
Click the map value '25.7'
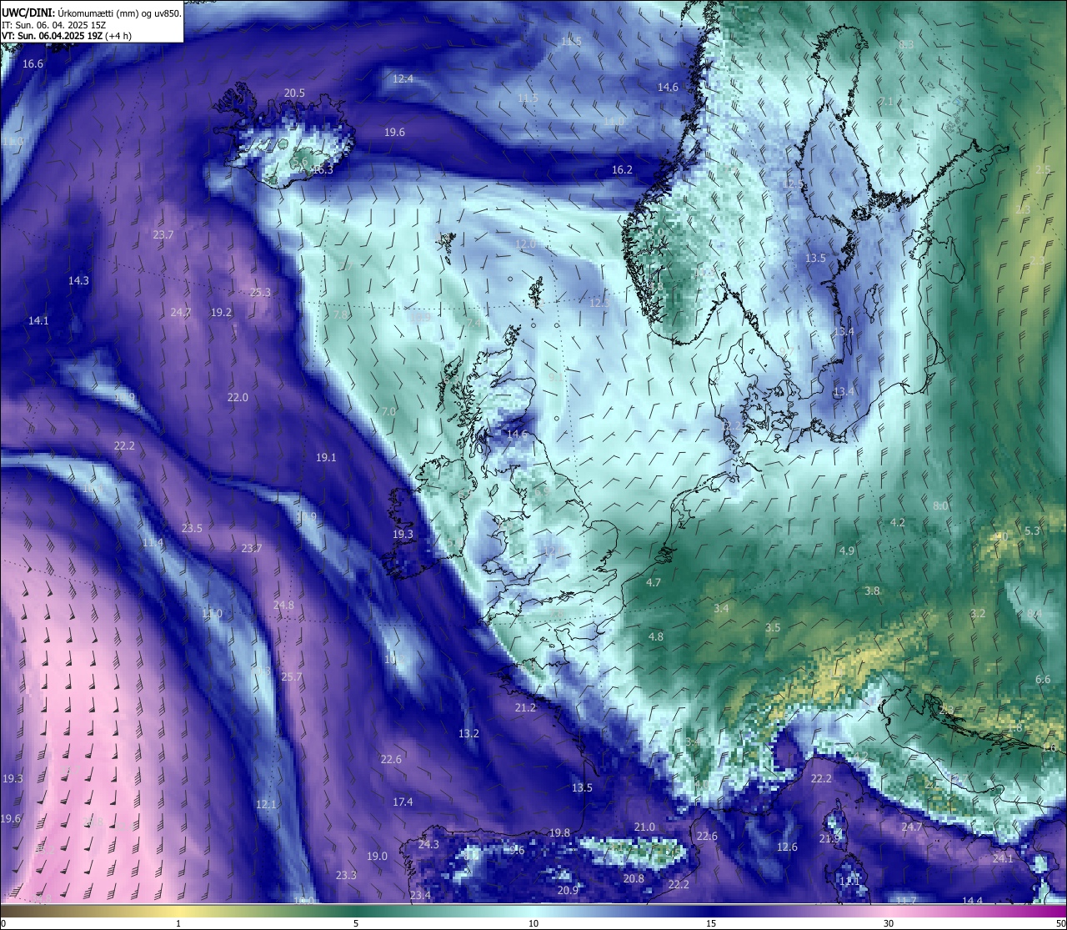tap(291, 676)
